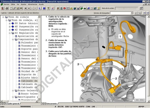Click the tree panel horizontal scrollbar thumb
Viewport: 150px width, 108px height.
click(x=5, y=101)
